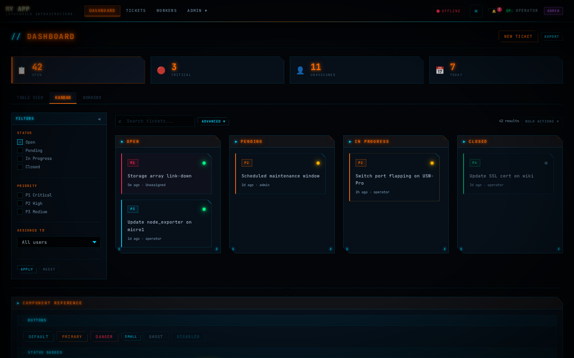Click the person icon on Unassigned card
The image size is (574, 358).
[300, 70]
